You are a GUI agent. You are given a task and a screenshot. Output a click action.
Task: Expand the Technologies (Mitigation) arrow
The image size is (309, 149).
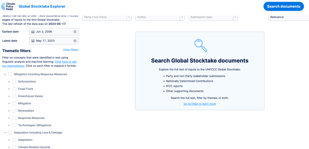coord(9,125)
